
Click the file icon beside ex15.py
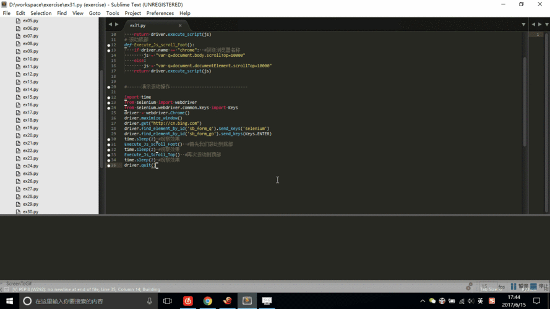click(18, 97)
